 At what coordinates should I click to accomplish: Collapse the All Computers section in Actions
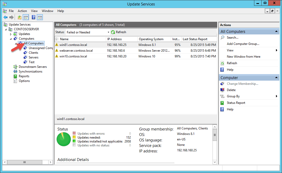point(276,31)
